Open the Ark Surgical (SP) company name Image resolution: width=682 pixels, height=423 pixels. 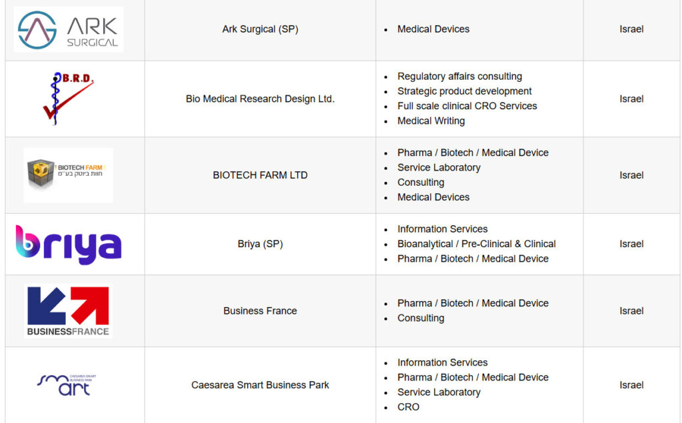click(260, 29)
